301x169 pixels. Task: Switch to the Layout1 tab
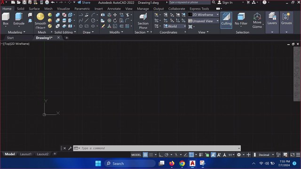tap(26, 154)
